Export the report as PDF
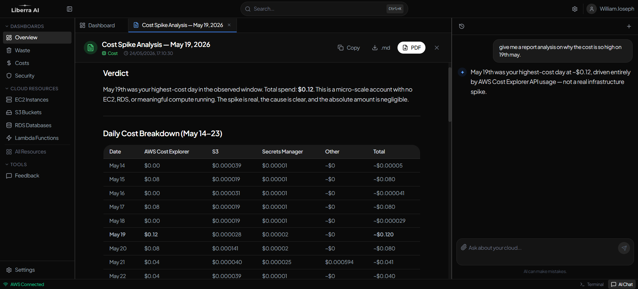The image size is (638, 289). coord(411,48)
